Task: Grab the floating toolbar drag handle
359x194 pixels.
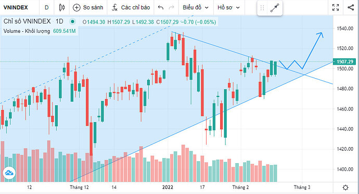Action: tap(262, 8)
